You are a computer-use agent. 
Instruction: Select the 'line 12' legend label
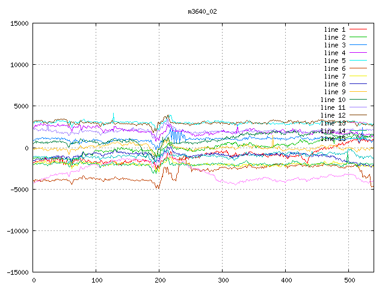[x=333, y=115]
